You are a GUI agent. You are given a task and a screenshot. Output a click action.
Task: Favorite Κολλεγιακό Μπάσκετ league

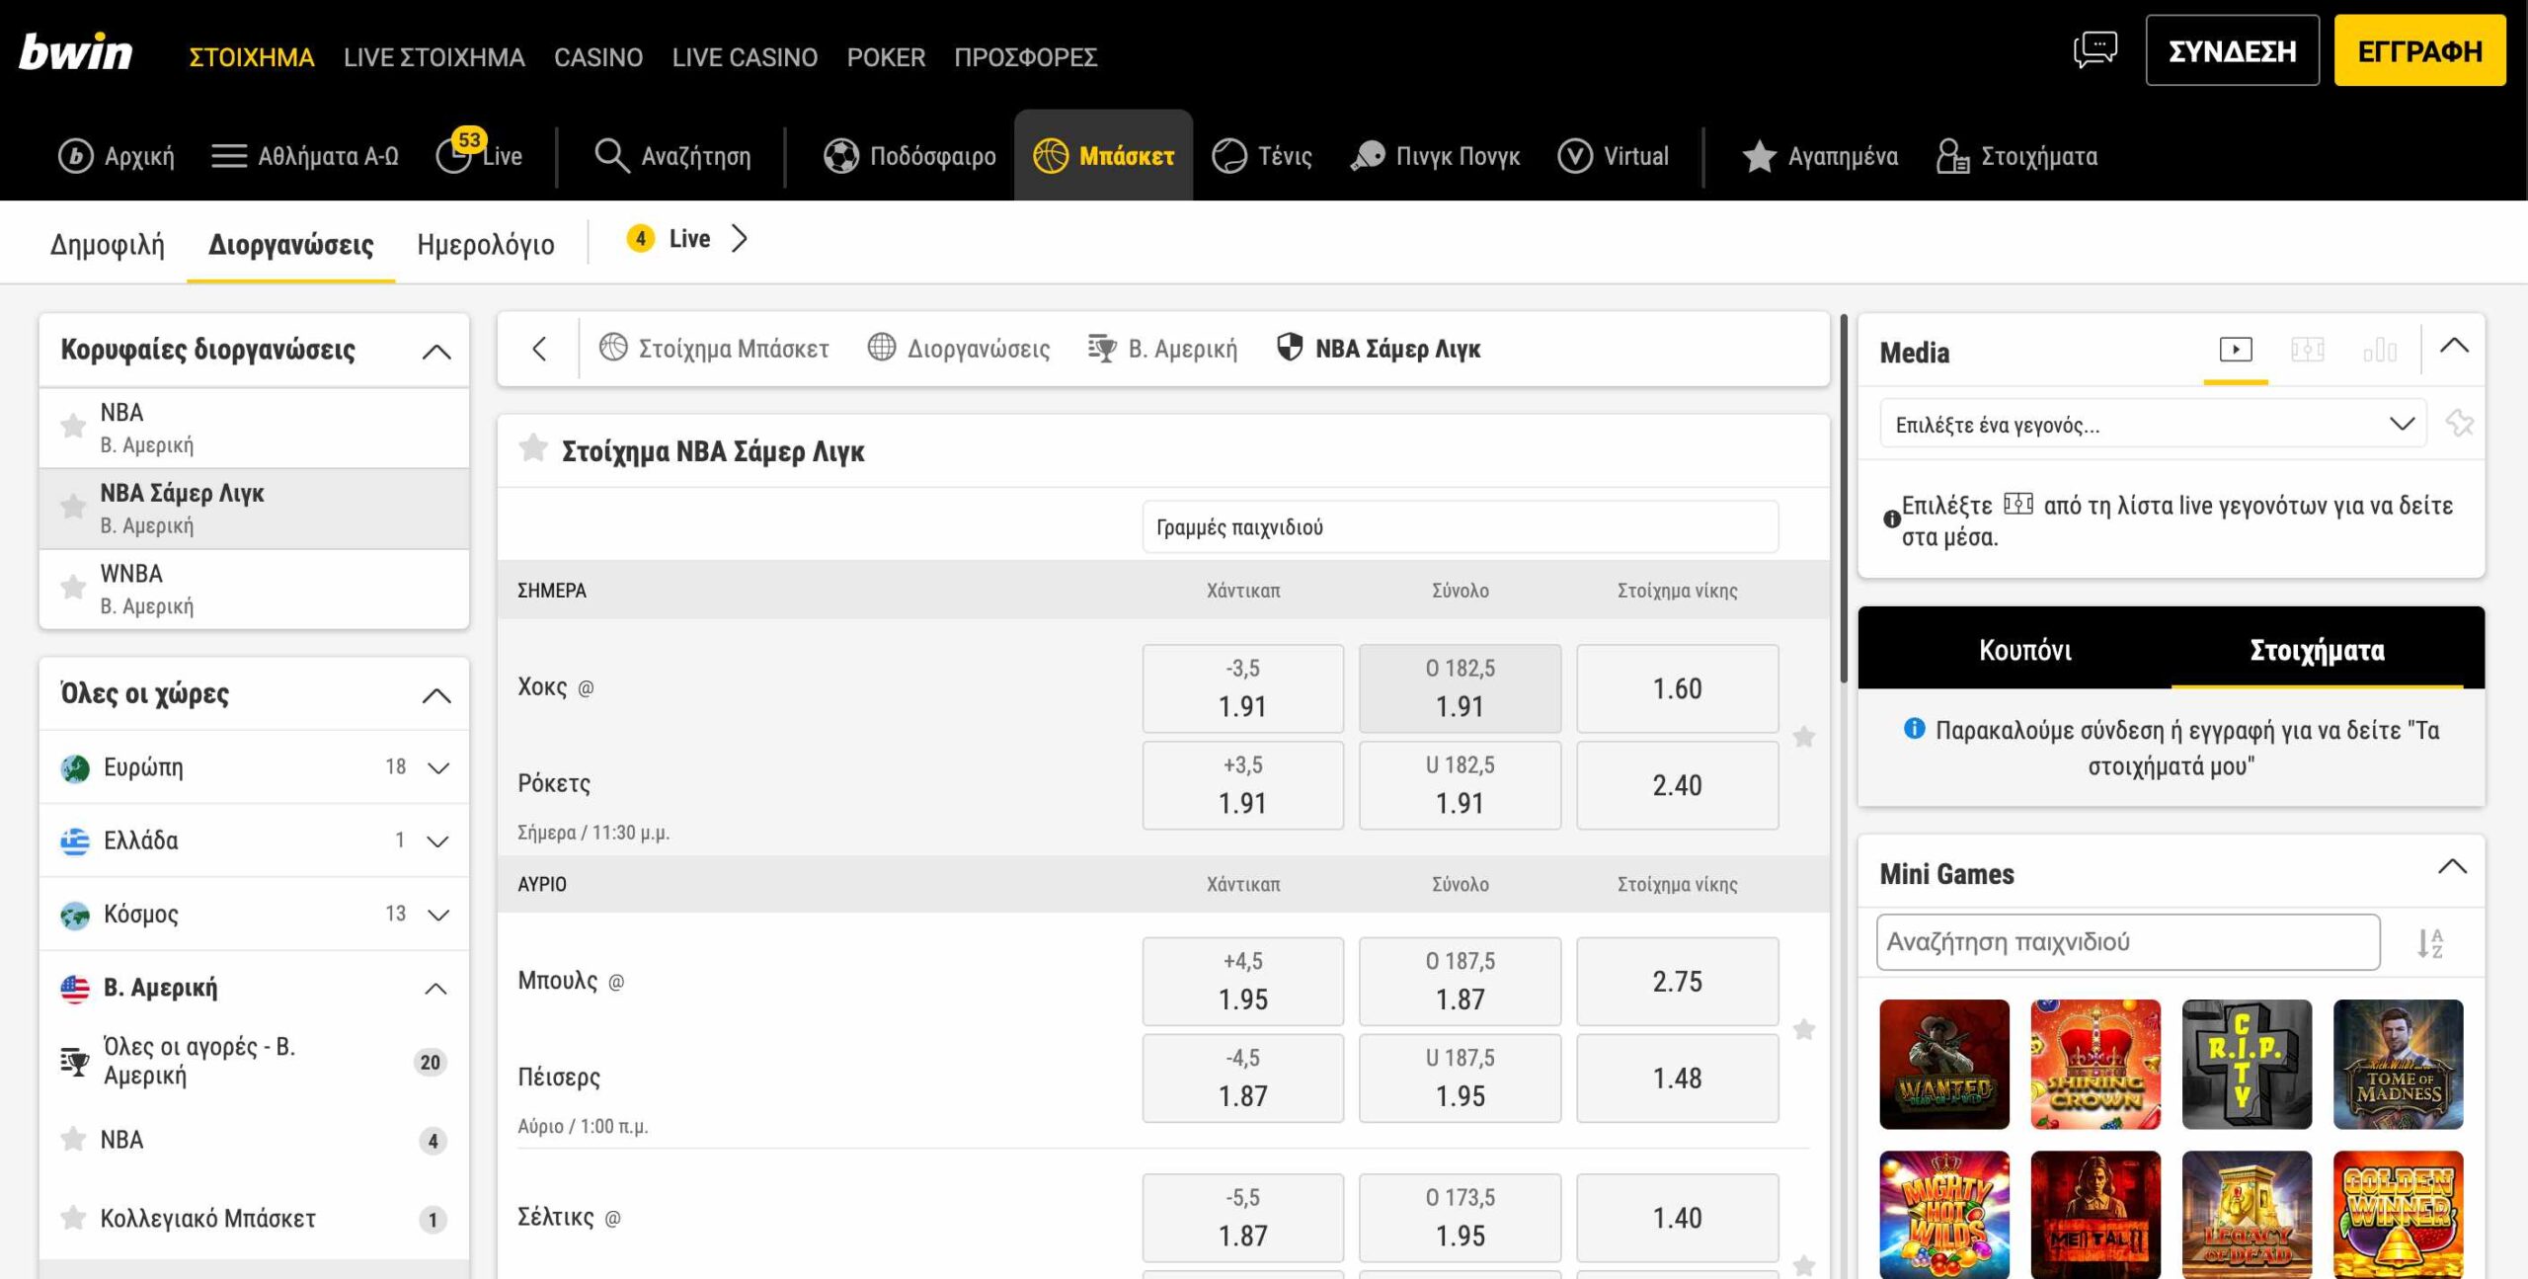click(x=73, y=1218)
